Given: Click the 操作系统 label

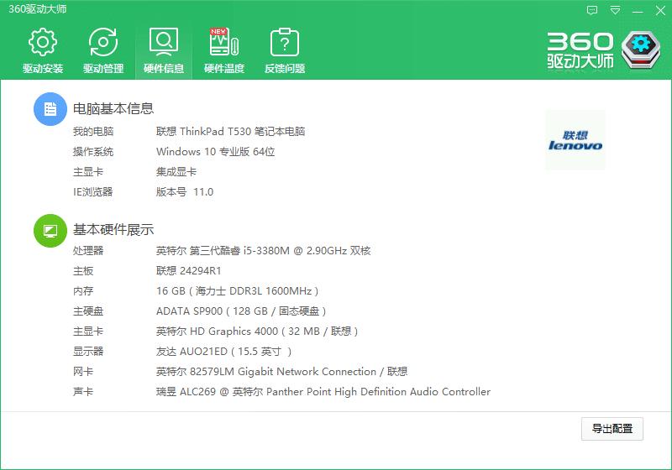Looking at the screenshot, I should pyautogui.click(x=93, y=152).
